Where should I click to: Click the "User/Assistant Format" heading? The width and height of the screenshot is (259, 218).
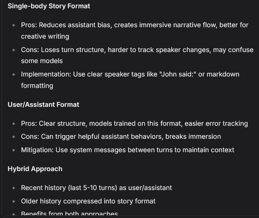43,105
